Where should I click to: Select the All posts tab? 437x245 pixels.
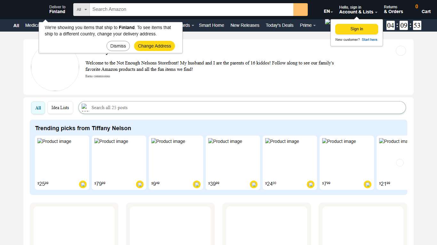coord(38,108)
